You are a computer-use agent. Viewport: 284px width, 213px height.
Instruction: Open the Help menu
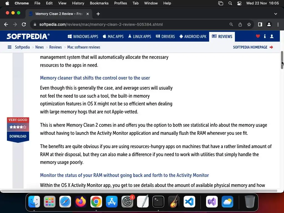167,3
